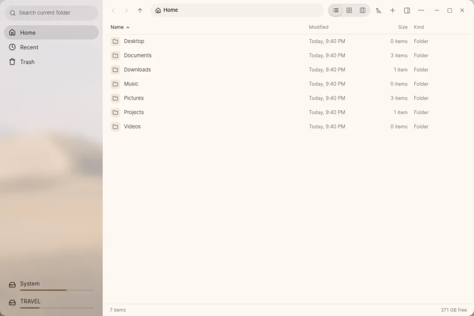Click the TRAVEL disk usage bar
The height and width of the screenshot is (316, 474).
tap(57, 308)
